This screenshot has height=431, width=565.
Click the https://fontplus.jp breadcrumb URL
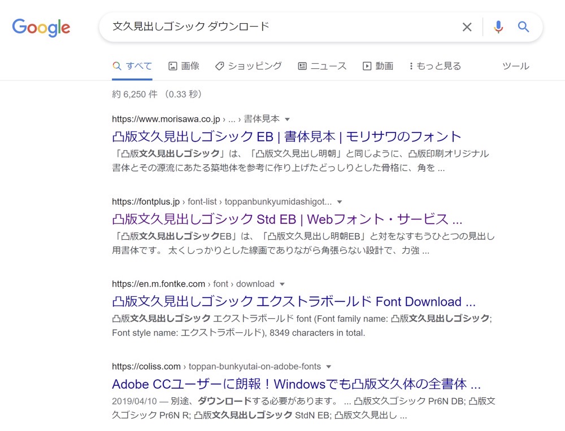click(146, 202)
